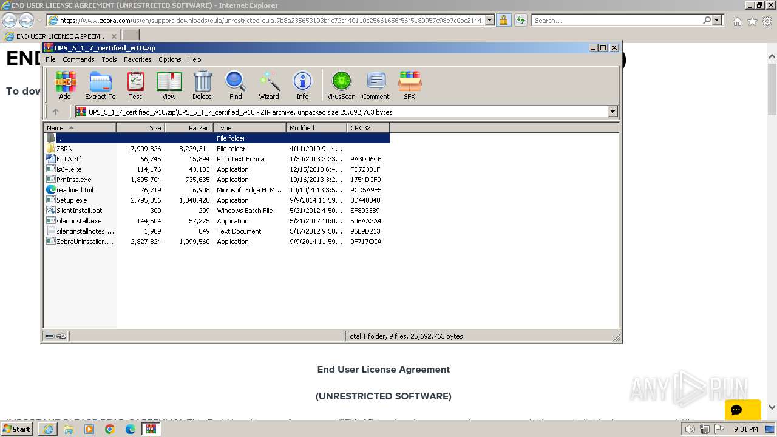Sort by the Name column header
Screen dimensions: 777x437
[x=80, y=128]
